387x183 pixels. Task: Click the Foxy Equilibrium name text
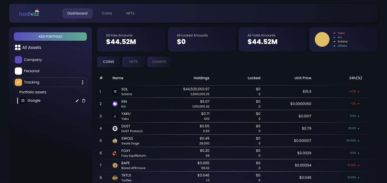134,156
